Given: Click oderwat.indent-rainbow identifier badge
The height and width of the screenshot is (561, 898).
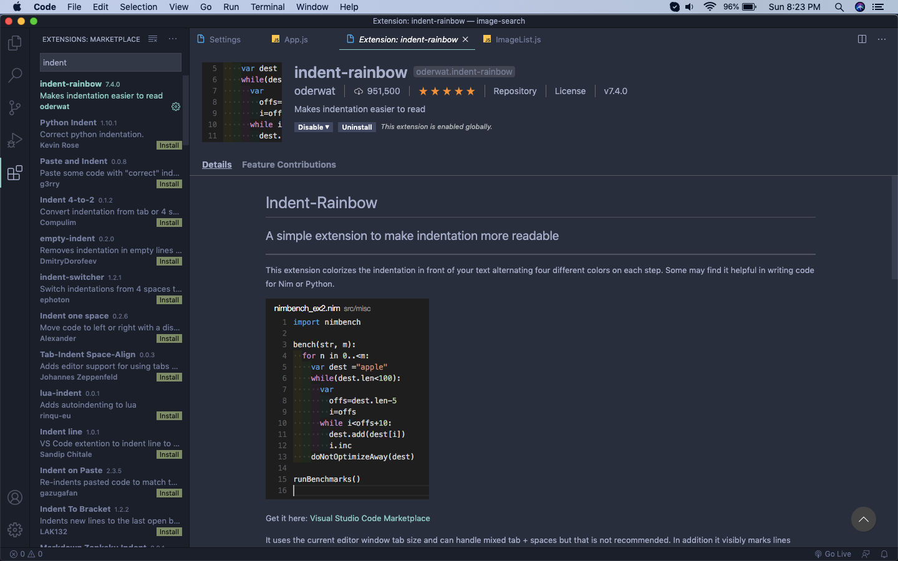Looking at the screenshot, I should pyautogui.click(x=464, y=72).
